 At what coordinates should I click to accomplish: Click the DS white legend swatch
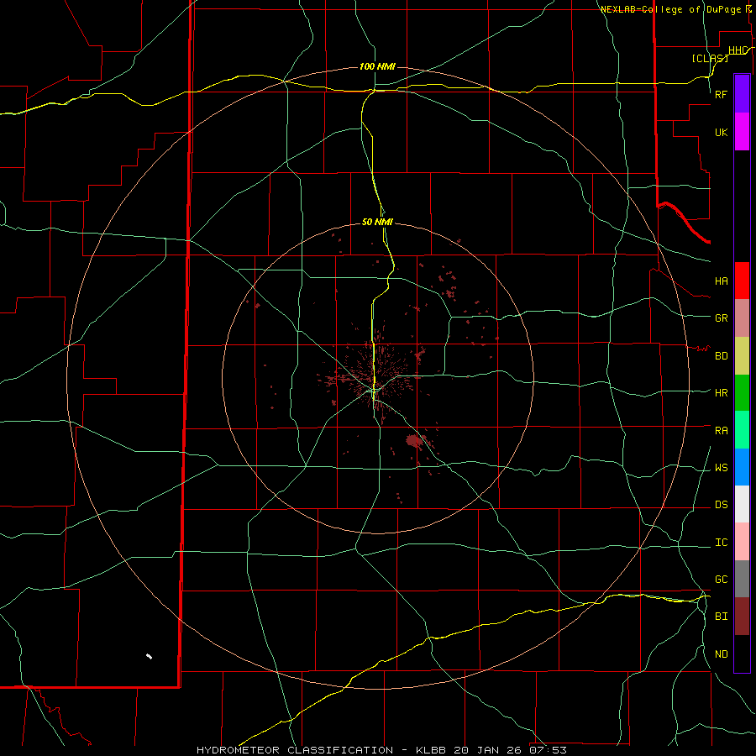point(742,504)
